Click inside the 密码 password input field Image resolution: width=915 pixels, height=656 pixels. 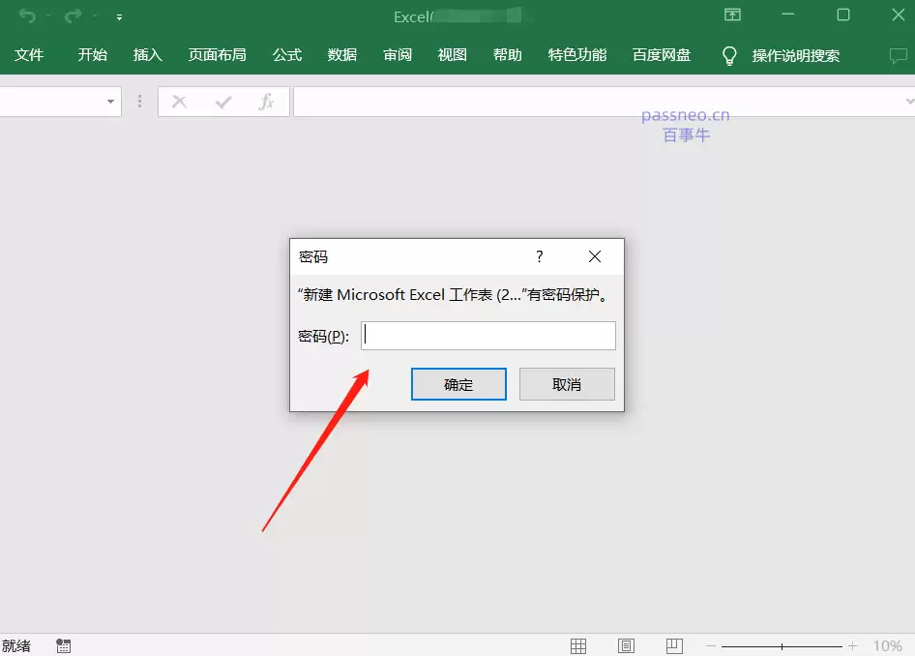click(x=487, y=335)
